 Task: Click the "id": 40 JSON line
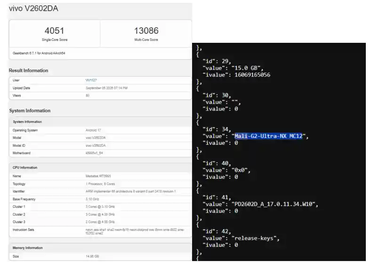coord(217,163)
